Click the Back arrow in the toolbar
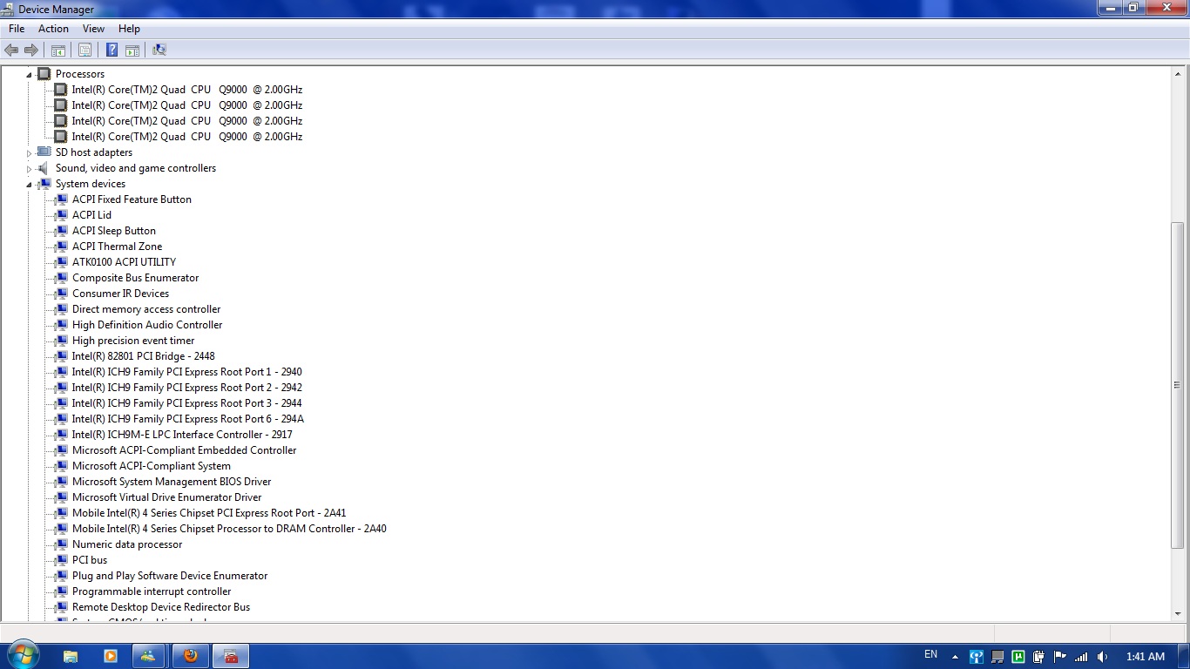 [12, 51]
